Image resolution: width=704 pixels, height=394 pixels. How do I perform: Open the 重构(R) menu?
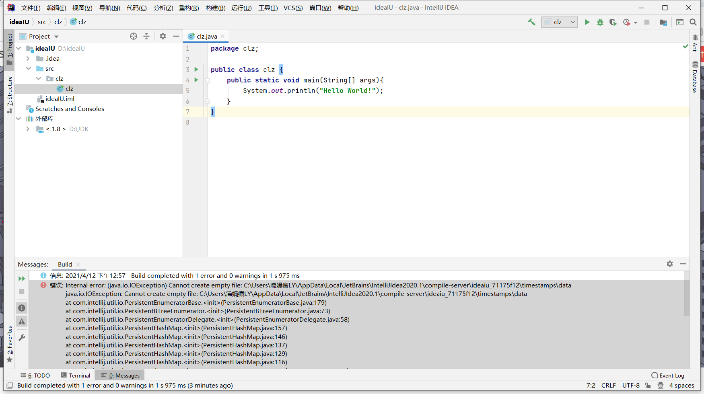tap(189, 8)
